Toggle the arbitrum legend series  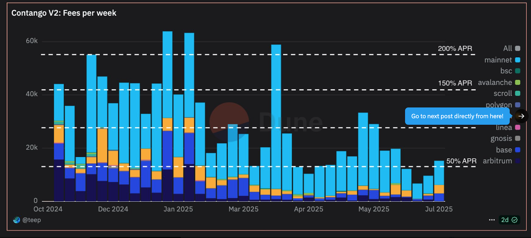[x=501, y=161]
